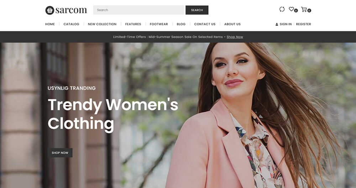Open the Catalog menu
This screenshot has height=188, width=356.
tap(71, 24)
